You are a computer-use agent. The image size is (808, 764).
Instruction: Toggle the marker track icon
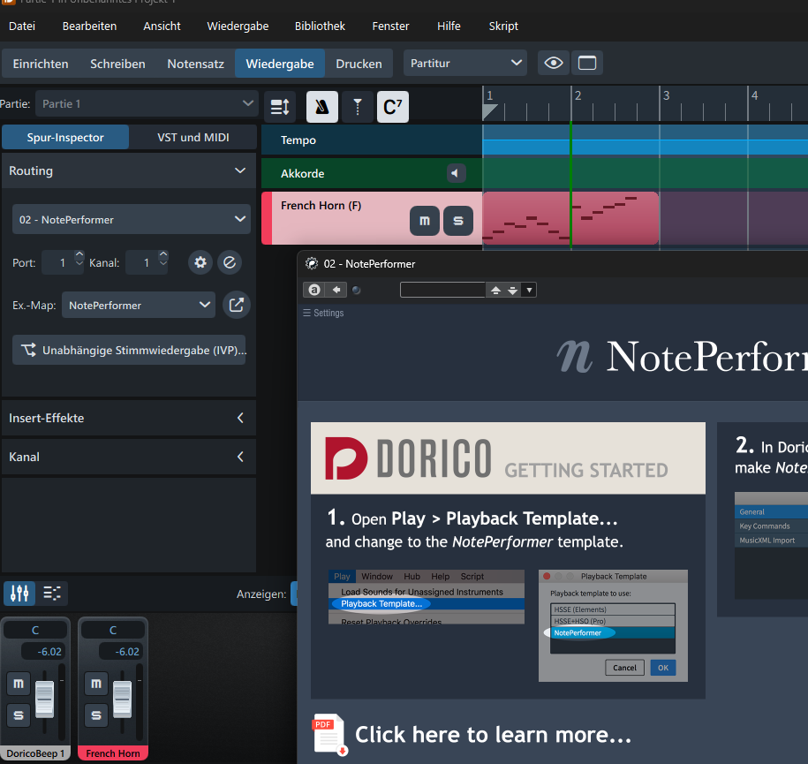point(358,107)
